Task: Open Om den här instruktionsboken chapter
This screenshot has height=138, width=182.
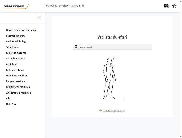Action: (x=21, y=30)
